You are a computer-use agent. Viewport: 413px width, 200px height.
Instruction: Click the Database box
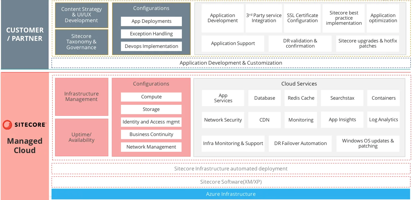pos(265,98)
